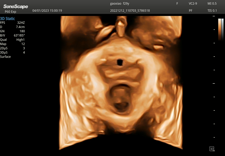Image resolution: width=225 pixels, height=156 pixels.
Task: Click the VC2-9 probe label
Action: point(193,4)
